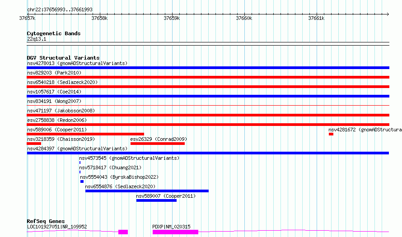The height and width of the screenshot is (237, 402).
Task: Open the nsv4281672 gnomAD label
Action: [x=365, y=130]
